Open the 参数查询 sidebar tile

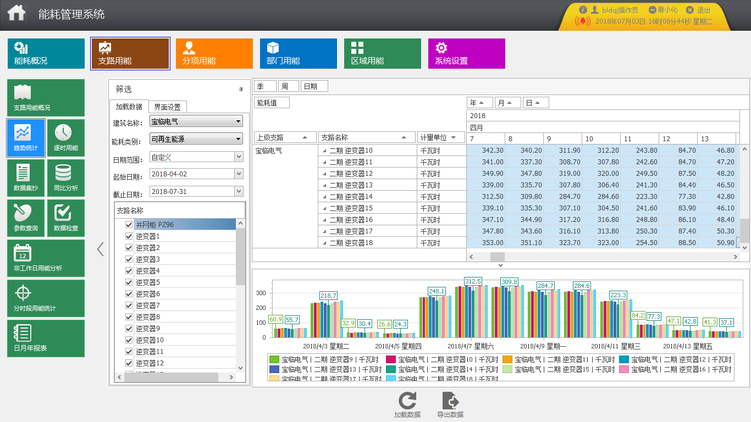point(26,218)
